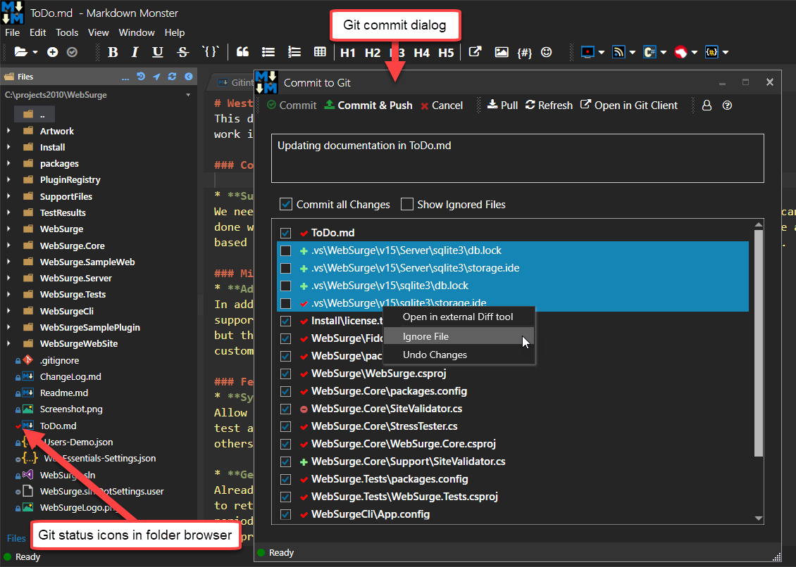Choose Ignore File from the context menu

click(x=459, y=336)
